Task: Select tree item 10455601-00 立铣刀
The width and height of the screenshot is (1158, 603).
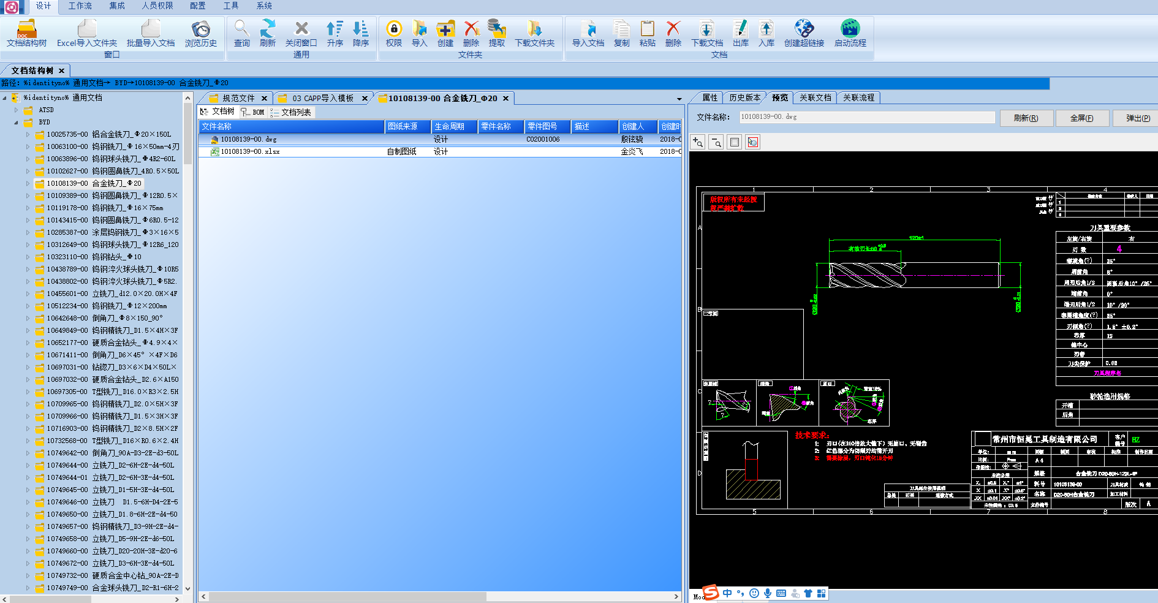Action: tap(112, 294)
